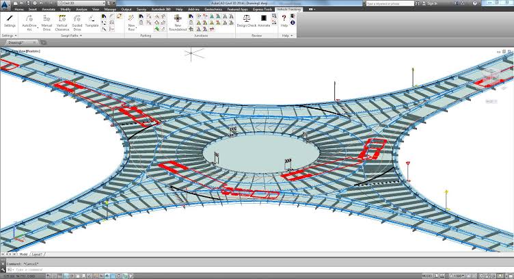Choose the Manual Drive tool

point(46,23)
